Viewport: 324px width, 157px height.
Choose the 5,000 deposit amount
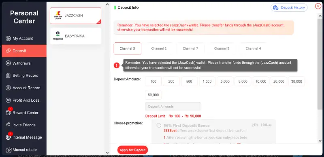tap(243, 82)
